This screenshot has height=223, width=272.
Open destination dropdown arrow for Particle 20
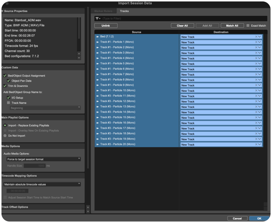pos(259,144)
